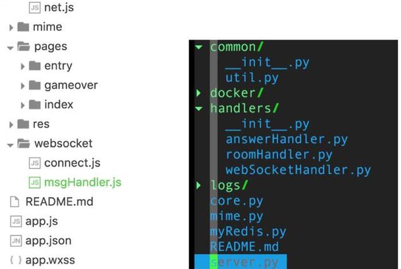Screen dimensions: 401x269
Task: Expand the docker/ directory in terminal tree
Action: pyautogui.click(x=199, y=93)
